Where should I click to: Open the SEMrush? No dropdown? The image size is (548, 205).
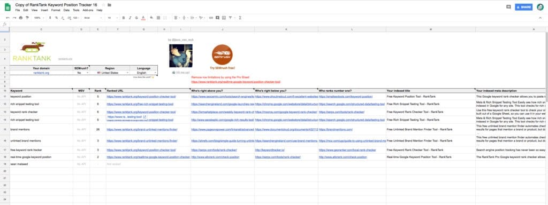[x=81, y=73]
